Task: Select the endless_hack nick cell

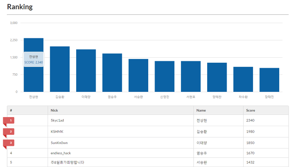Action: tap(121, 153)
